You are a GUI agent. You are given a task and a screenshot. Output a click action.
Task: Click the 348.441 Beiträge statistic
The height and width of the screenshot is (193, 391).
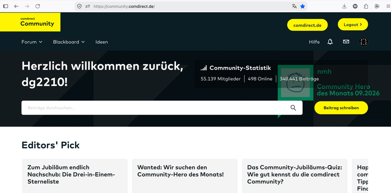point(299,79)
